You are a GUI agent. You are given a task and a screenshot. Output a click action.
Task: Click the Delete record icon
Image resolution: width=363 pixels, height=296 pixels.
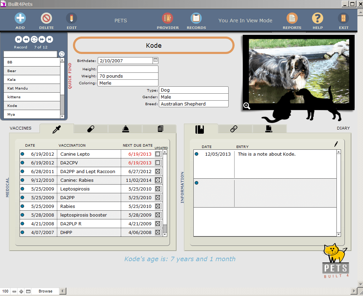tap(46, 18)
